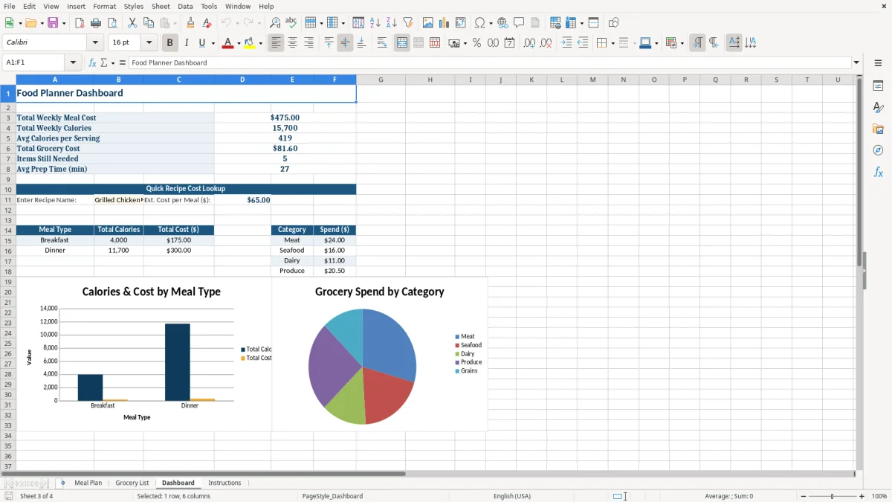Click the Spelling check abc icon
The width and height of the screenshot is (892, 502).
pyautogui.click(x=291, y=23)
